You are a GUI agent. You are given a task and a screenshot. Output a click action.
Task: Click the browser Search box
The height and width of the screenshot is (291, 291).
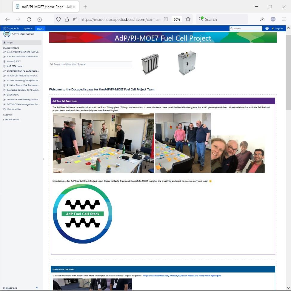[x=222, y=19]
